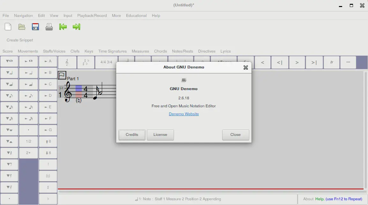Set prevailing duration to half note

29,73
